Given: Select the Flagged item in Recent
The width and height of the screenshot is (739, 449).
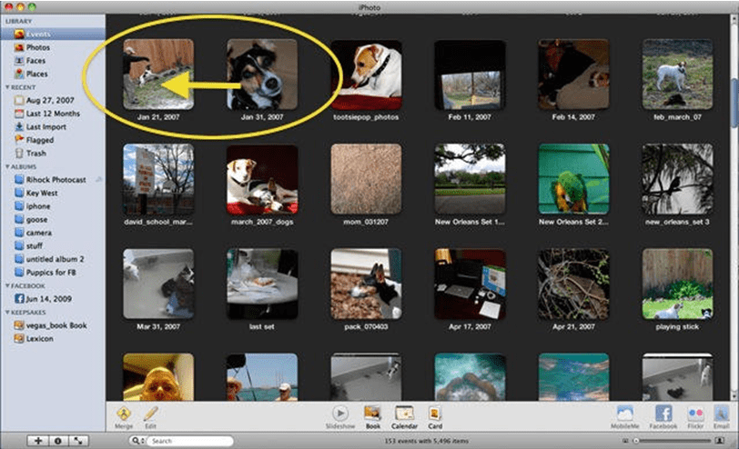Looking at the screenshot, I should [40, 140].
